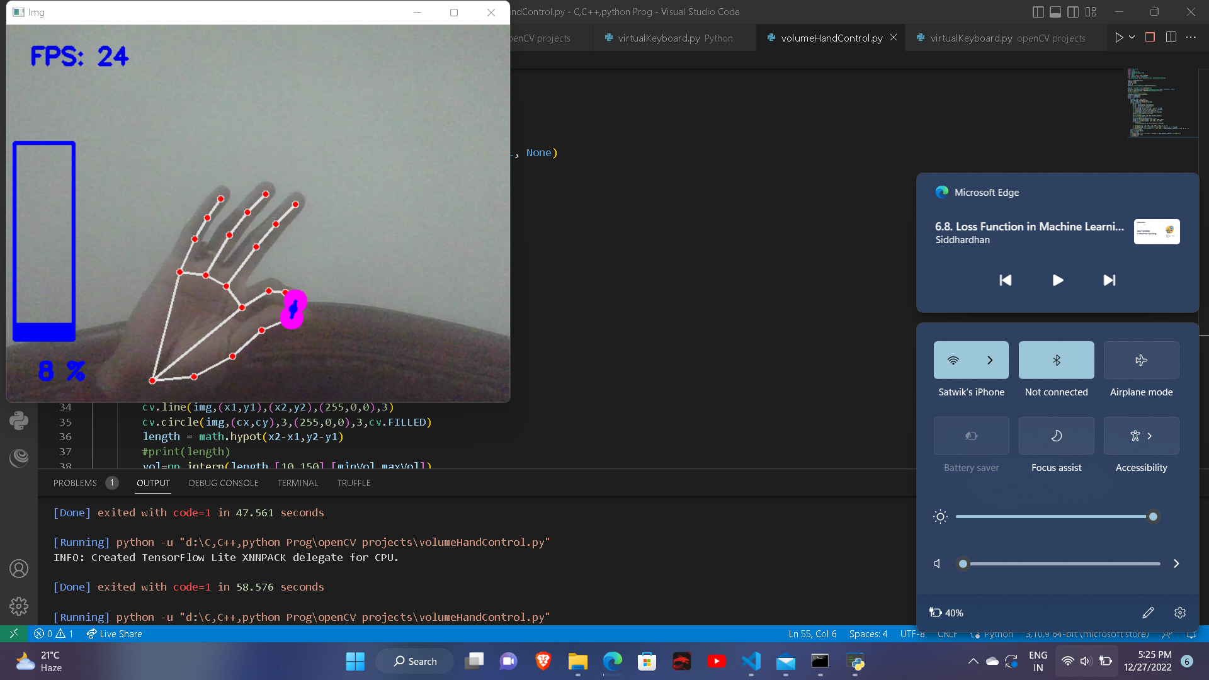The height and width of the screenshot is (680, 1209).
Task: Launch Brave browser from the taskbar
Action: pyautogui.click(x=543, y=661)
